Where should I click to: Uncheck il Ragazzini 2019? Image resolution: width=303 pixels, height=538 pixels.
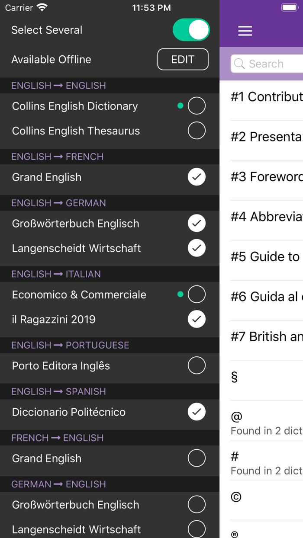pos(197,319)
